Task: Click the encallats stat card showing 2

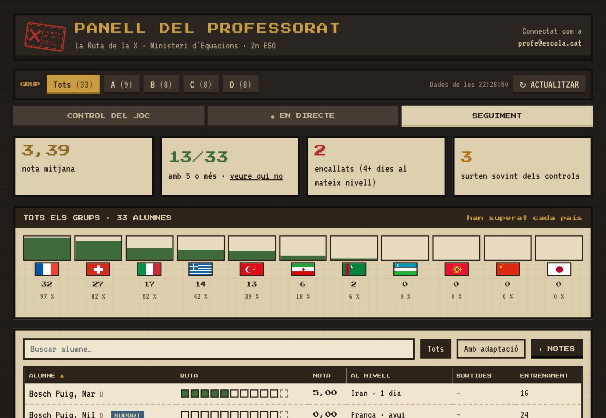Action: coord(376,166)
